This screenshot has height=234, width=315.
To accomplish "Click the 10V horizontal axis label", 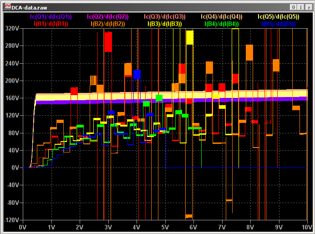I will [x=307, y=227].
